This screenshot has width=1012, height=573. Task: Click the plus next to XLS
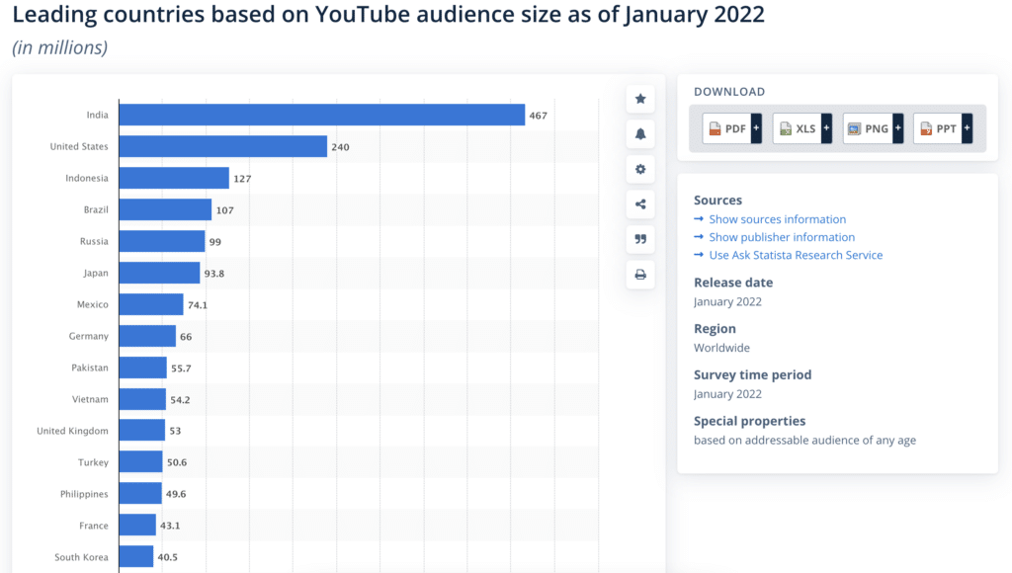826,128
